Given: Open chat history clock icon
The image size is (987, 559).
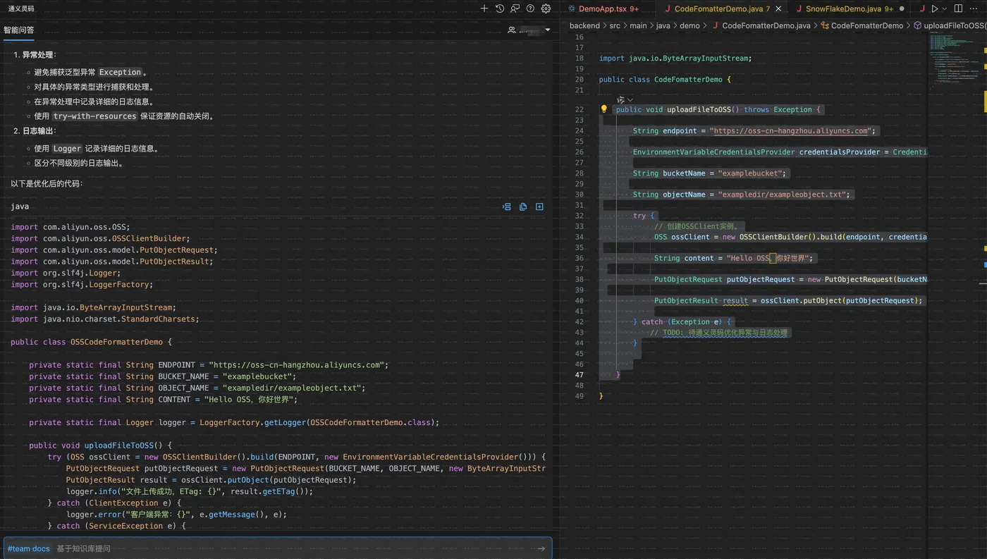Looking at the screenshot, I should pos(500,8).
